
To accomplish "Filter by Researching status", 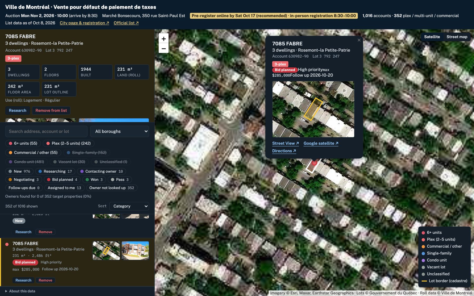I will (x=55, y=171).
